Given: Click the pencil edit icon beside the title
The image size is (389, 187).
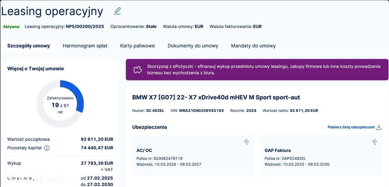Looking at the screenshot, I should (117, 11).
